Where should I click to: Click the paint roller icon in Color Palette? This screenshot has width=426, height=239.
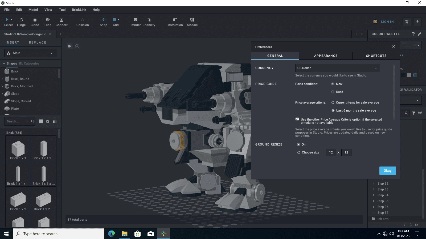pyautogui.click(x=413, y=34)
